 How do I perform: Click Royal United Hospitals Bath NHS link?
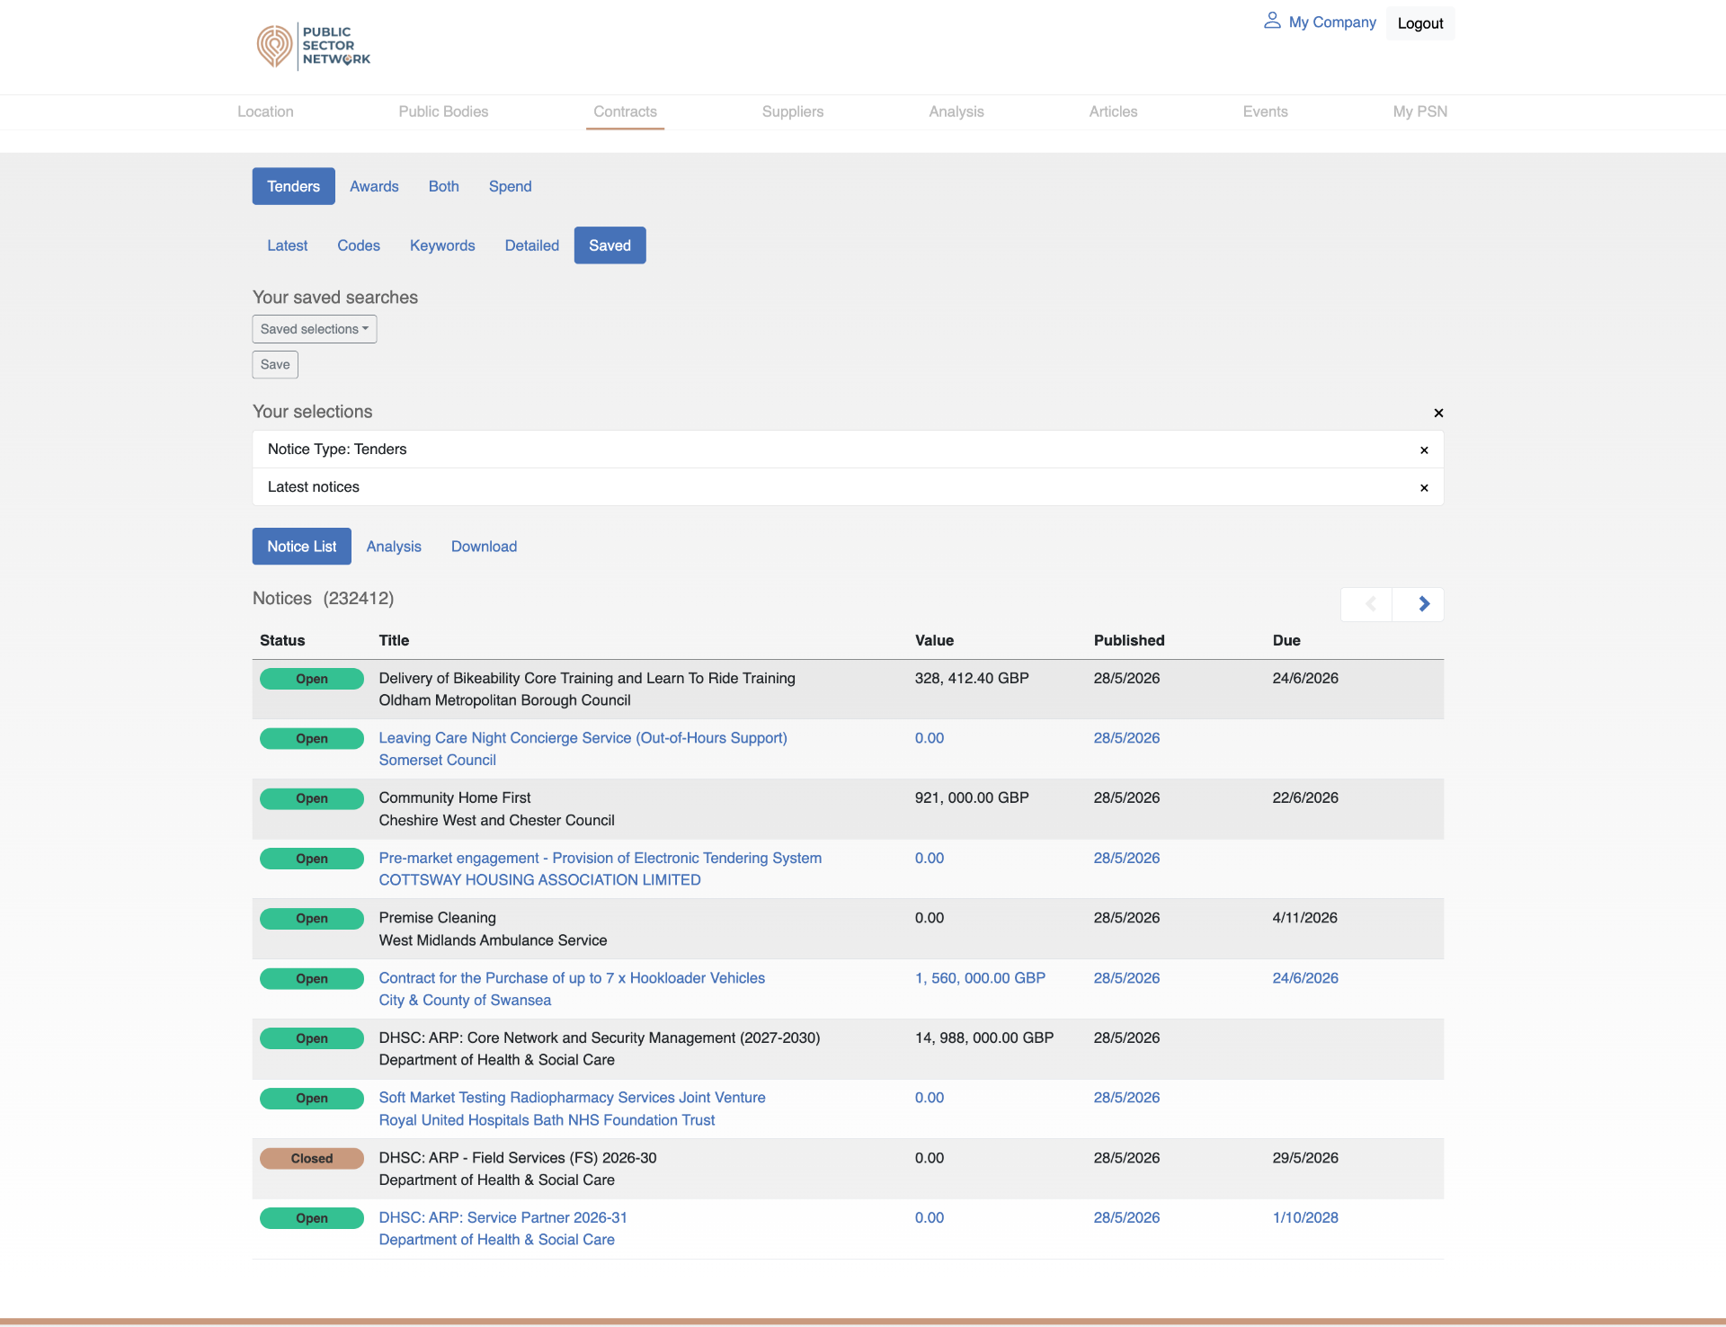coord(547,1120)
